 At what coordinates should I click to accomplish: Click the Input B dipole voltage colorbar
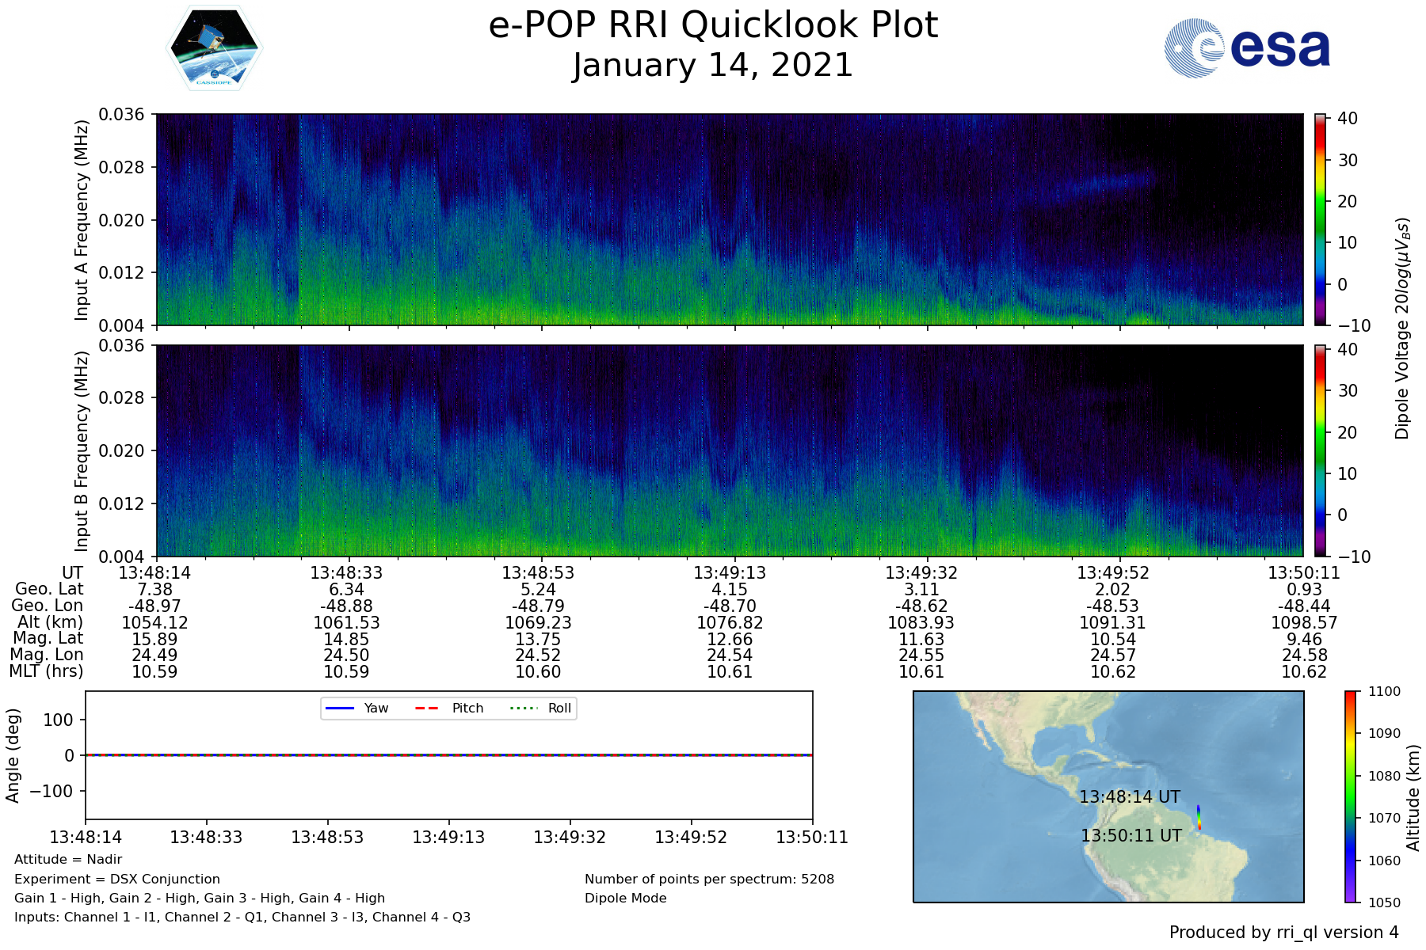[x=1320, y=450]
